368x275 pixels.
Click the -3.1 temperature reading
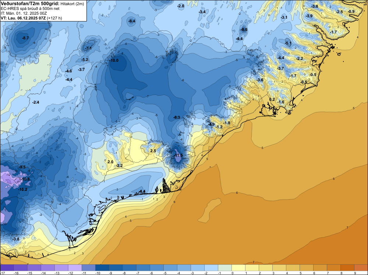point(284,17)
